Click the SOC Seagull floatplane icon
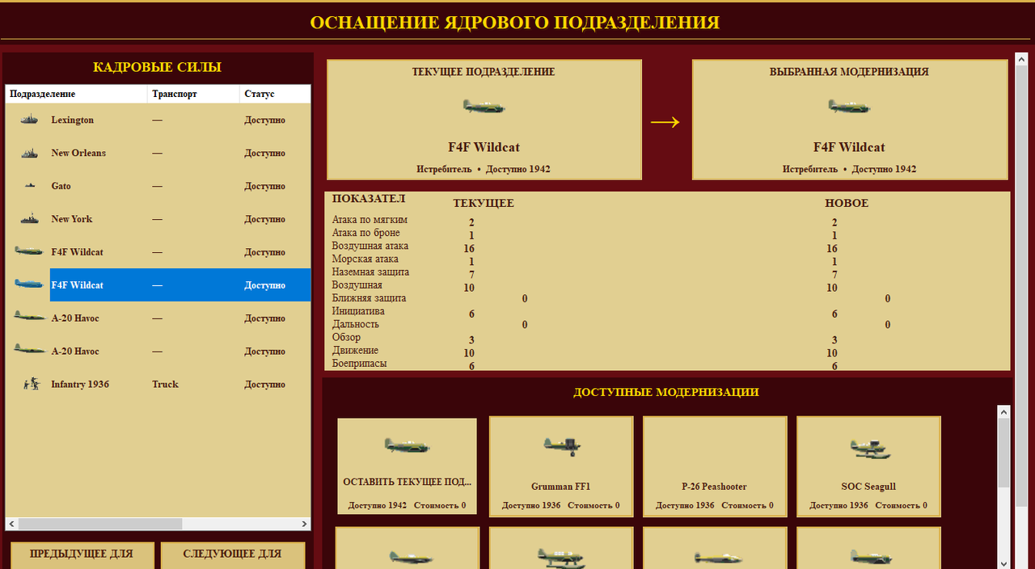The image size is (1035, 569). point(870,449)
